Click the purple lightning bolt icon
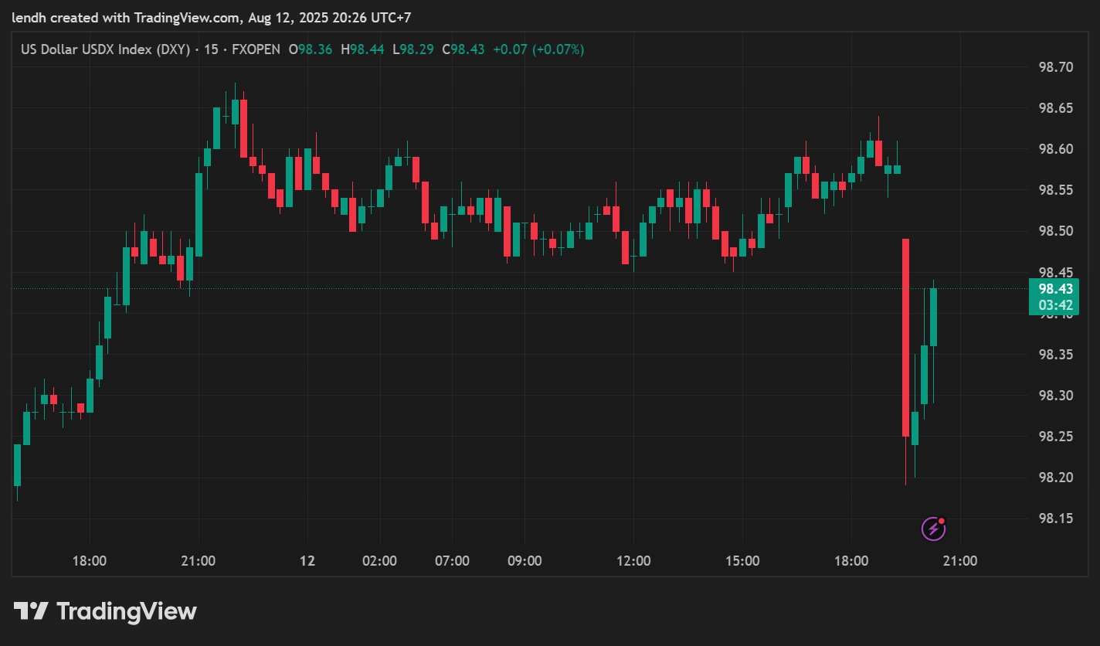 tap(933, 529)
